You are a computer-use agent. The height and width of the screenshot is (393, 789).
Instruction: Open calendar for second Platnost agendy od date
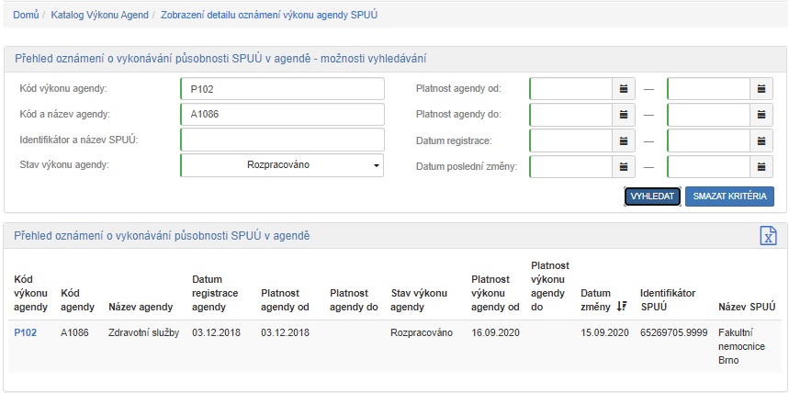pyautogui.click(x=761, y=89)
